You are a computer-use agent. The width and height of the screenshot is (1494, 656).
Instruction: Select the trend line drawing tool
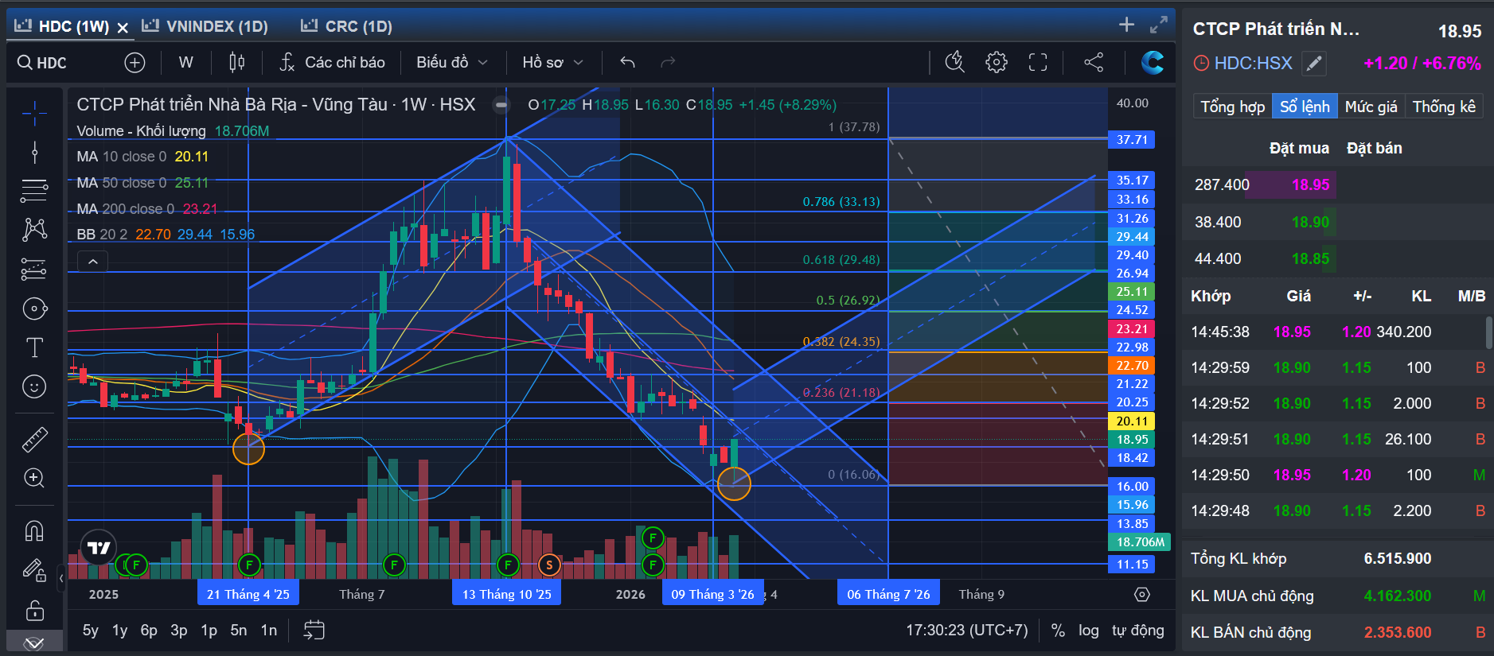[x=34, y=152]
